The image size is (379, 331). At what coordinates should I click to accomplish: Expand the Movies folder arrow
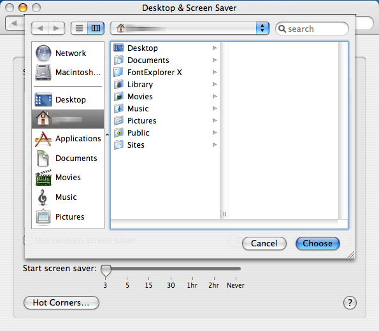(x=215, y=96)
